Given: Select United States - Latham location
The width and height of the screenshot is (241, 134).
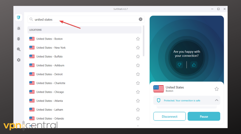Looking at the screenshot, I should (84, 110).
